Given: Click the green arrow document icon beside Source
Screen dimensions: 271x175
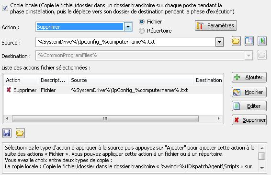Looking at the screenshot, I should 262,41.
